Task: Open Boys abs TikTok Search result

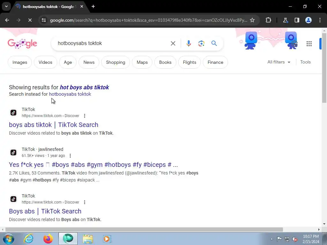Action: point(45,211)
